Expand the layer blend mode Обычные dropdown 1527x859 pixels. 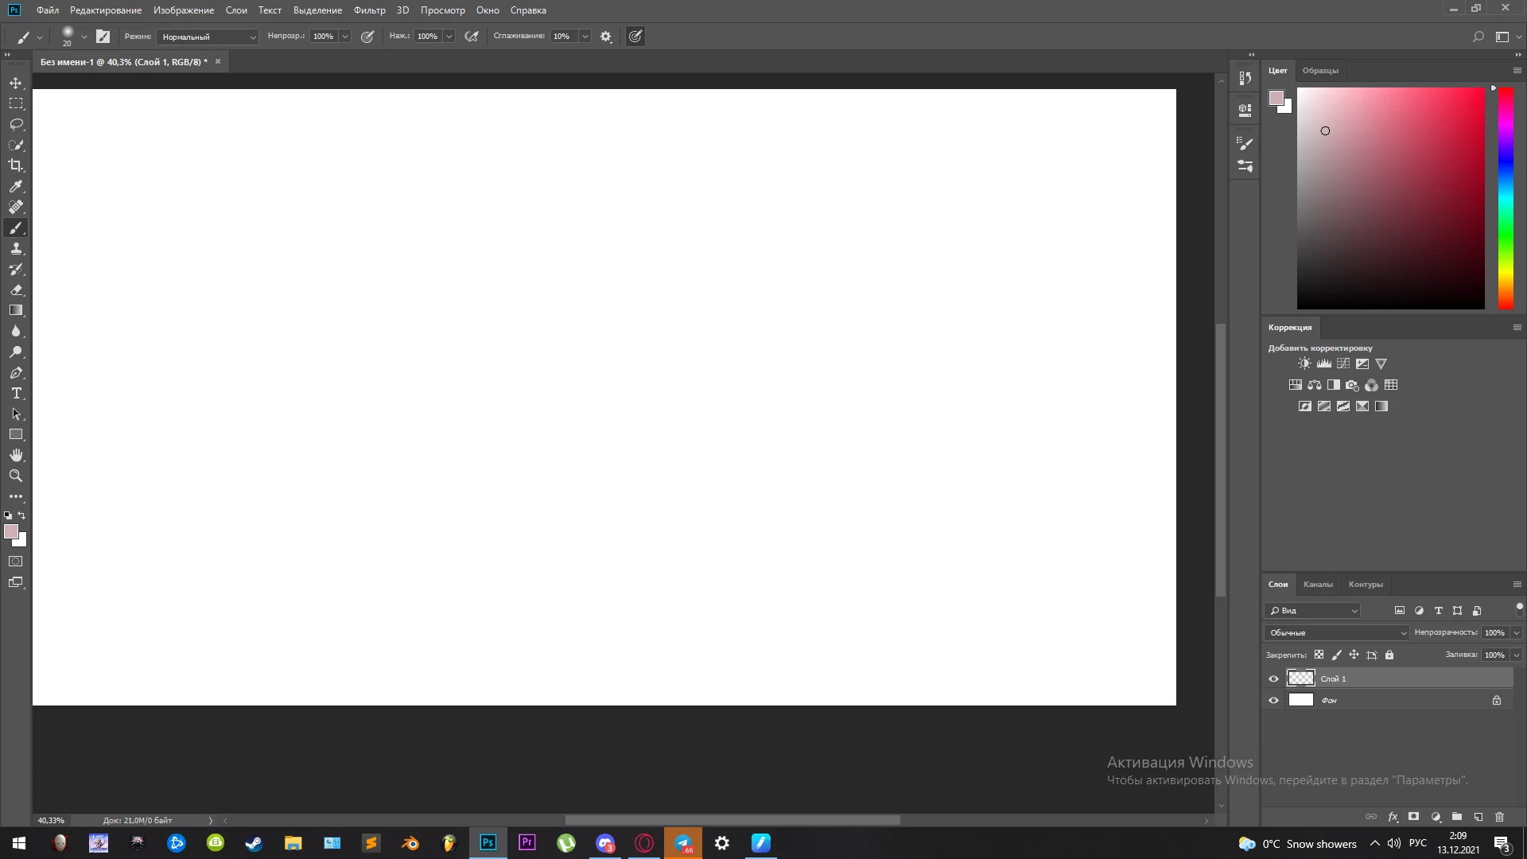[1336, 632]
